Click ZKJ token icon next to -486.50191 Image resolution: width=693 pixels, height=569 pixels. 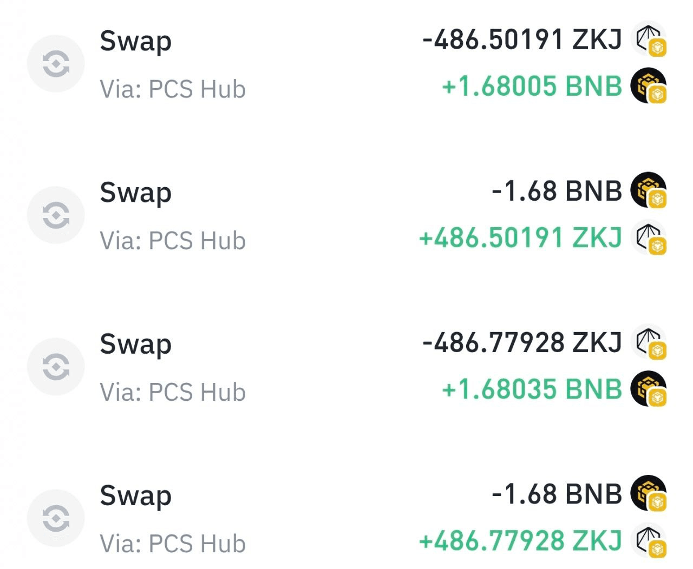pos(649,39)
